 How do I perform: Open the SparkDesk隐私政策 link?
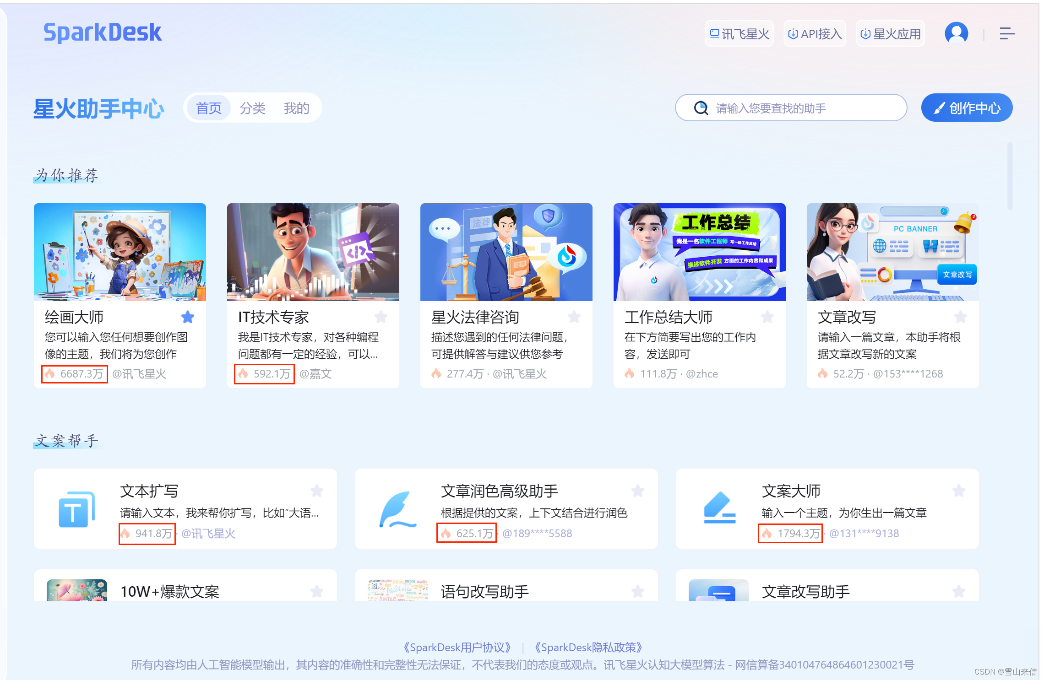pos(588,648)
